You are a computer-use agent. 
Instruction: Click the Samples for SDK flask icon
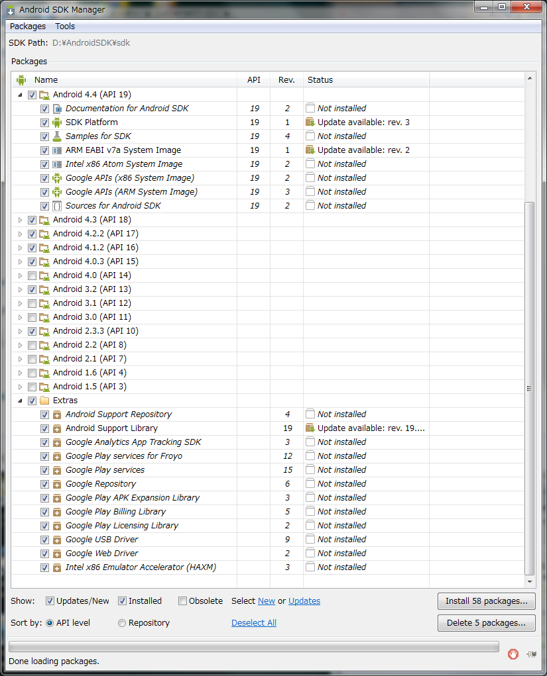coord(57,136)
